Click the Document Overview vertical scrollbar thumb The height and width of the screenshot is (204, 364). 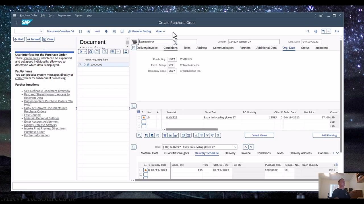127,42
